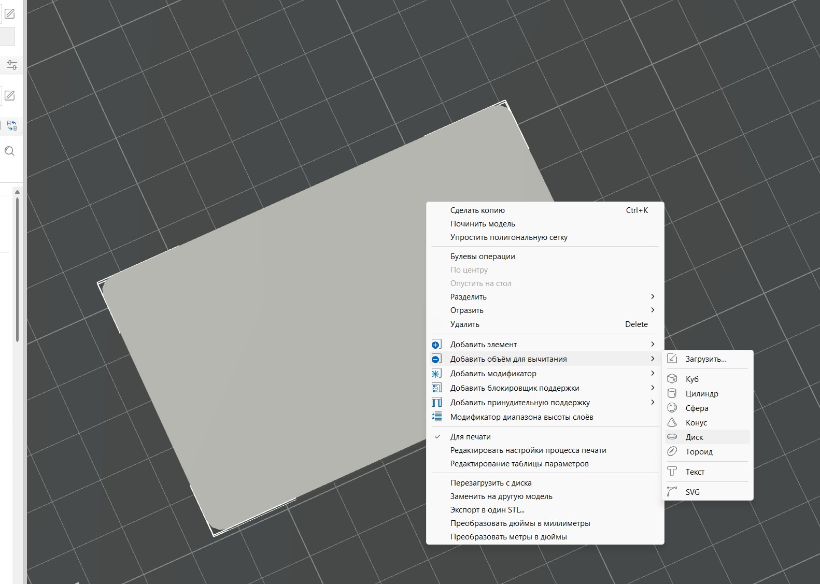Select the Cube (Куб) shape icon
Viewport: 820px width, 584px height.
point(672,379)
